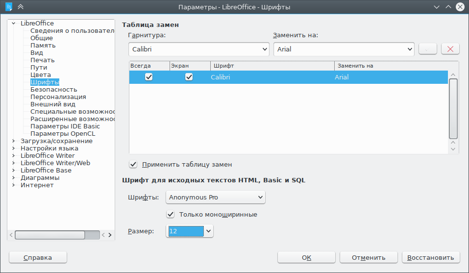Viewport: 469px width, 273px height.
Task: Expand the Загрузка/сохранение tree node
Action: tap(13, 141)
